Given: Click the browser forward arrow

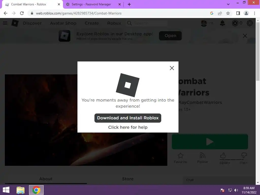Looking at the screenshot, I should [x=14, y=13].
